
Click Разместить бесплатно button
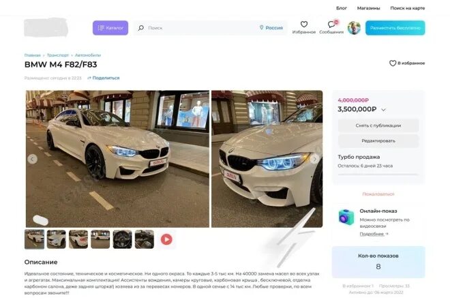tap(395, 28)
